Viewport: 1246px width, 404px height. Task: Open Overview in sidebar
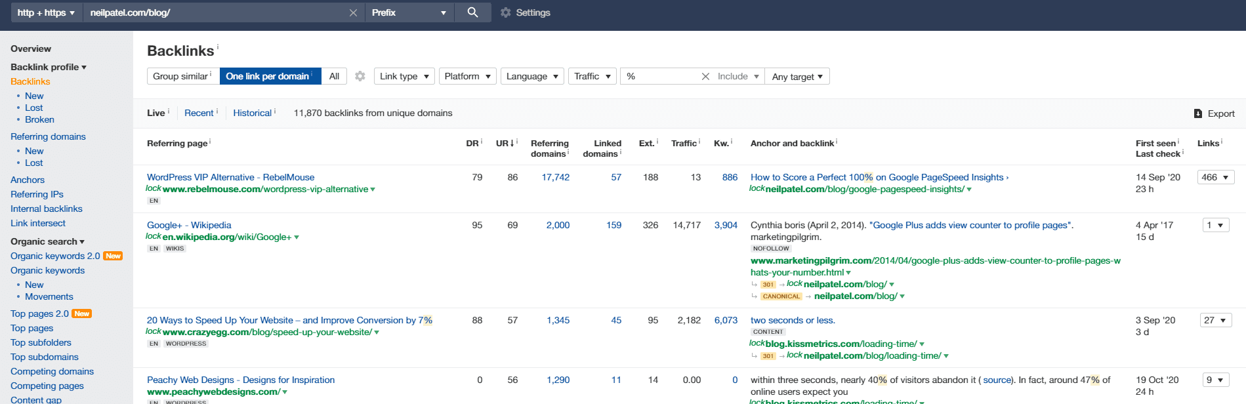click(31, 49)
